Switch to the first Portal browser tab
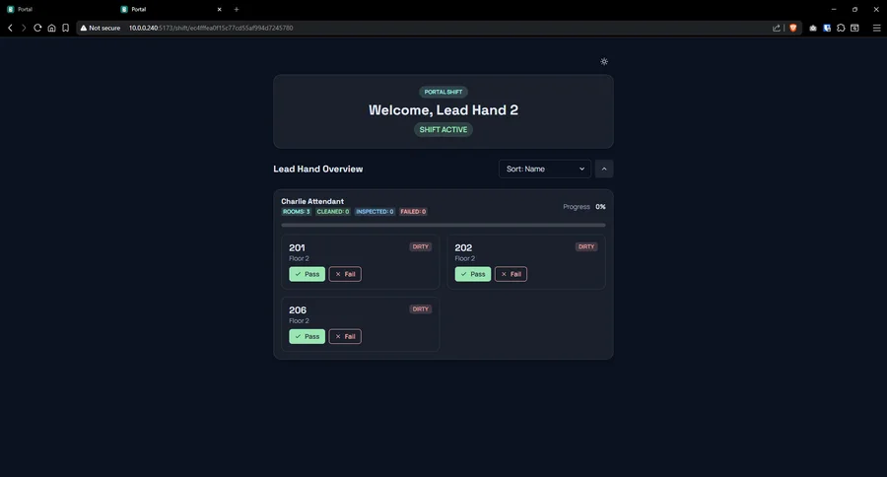Screen dimensions: 887x477 pos(56,9)
